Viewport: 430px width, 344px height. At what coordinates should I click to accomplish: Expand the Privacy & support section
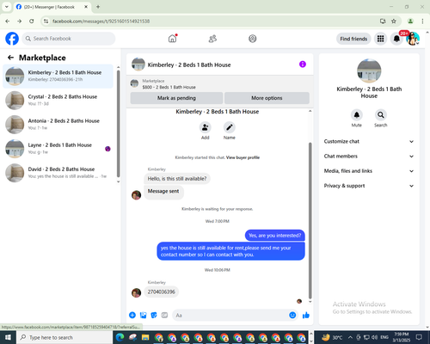369,186
